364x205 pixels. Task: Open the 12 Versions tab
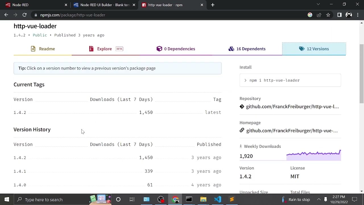[314, 49]
